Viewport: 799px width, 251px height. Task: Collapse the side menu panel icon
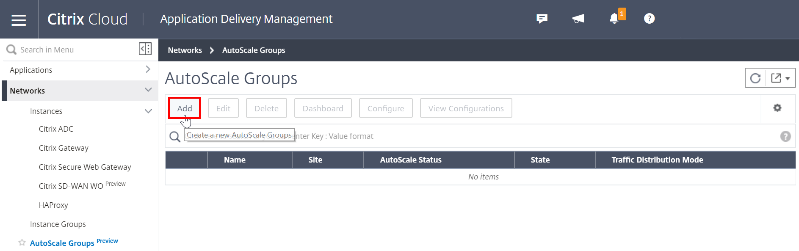(145, 49)
